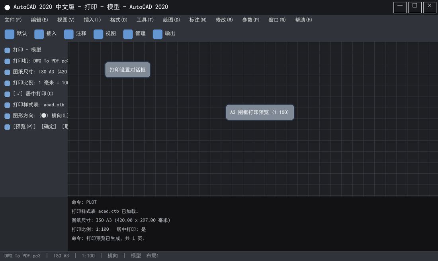The image size is (438, 261).
Task: Click the 打印设置对话框 node
Action: click(x=128, y=70)
